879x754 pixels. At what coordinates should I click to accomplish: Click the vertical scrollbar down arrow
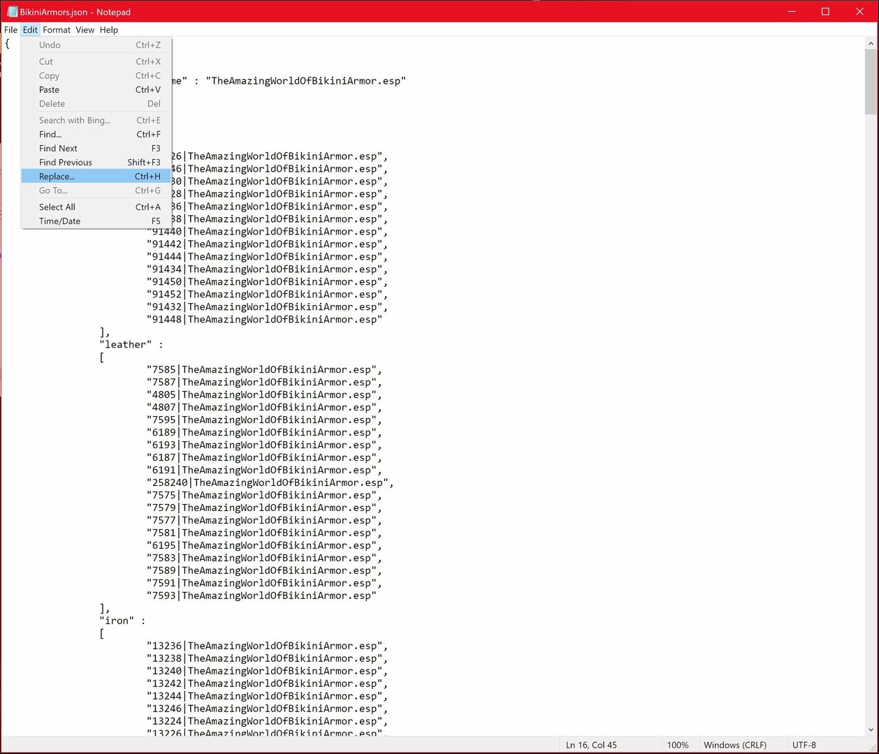[871, 730]
